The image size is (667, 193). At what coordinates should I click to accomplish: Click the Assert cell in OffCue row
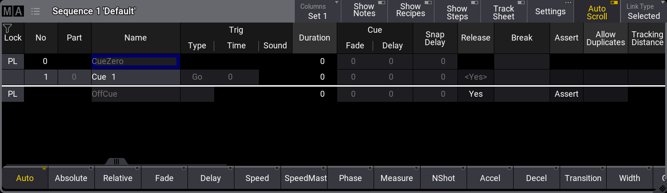pos(567,94)
